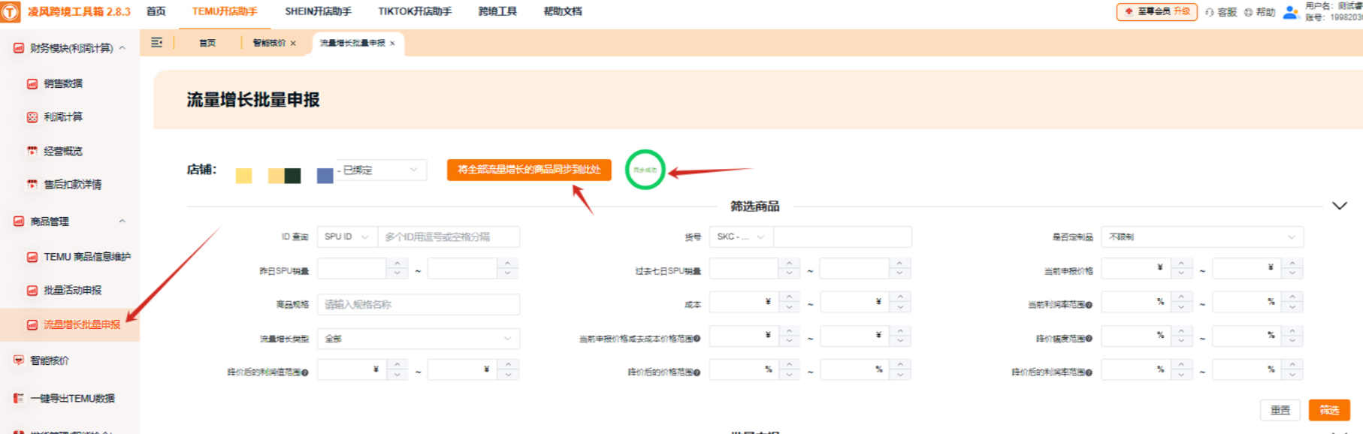Click help icon beside 降价幅度范围

(x=1089, y=339)
